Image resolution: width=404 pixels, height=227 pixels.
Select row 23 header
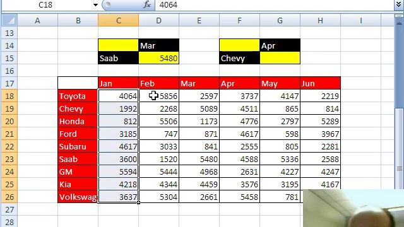click(9, 159)
